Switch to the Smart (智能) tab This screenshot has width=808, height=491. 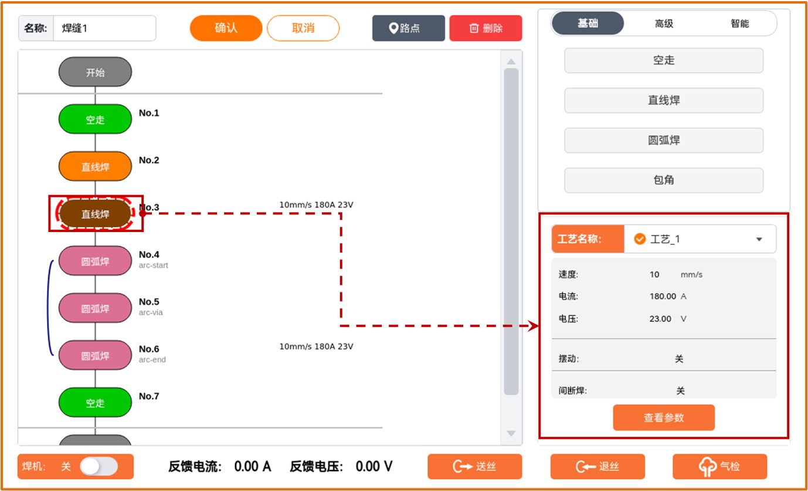[739, 24]
